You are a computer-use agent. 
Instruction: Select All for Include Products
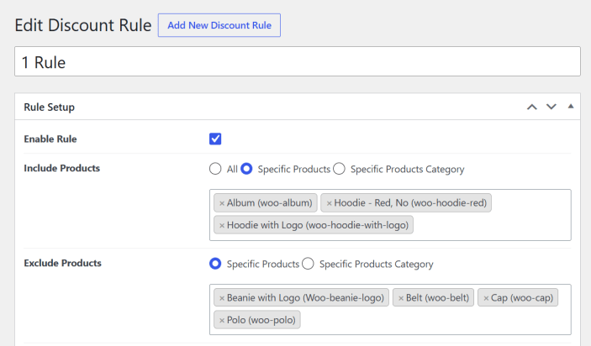tap(215, 169)
